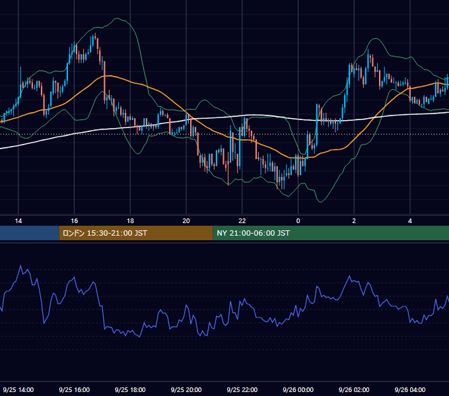Click the 9/26 04:00 date label
The height and width of the screenshot is (396, 449).
click(x=410, y=389)
